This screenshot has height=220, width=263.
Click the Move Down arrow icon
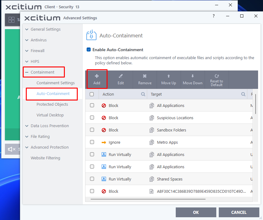click(x=193, y=76)
